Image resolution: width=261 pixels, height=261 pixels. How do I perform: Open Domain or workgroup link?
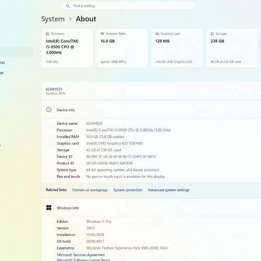click(x=90, y=190)
